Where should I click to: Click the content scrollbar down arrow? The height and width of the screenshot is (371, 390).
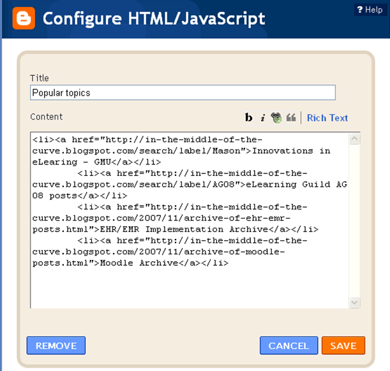coord(354,302)
